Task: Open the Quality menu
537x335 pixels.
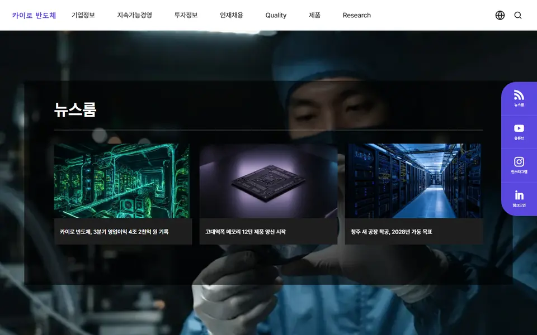Action: point(276,16)
